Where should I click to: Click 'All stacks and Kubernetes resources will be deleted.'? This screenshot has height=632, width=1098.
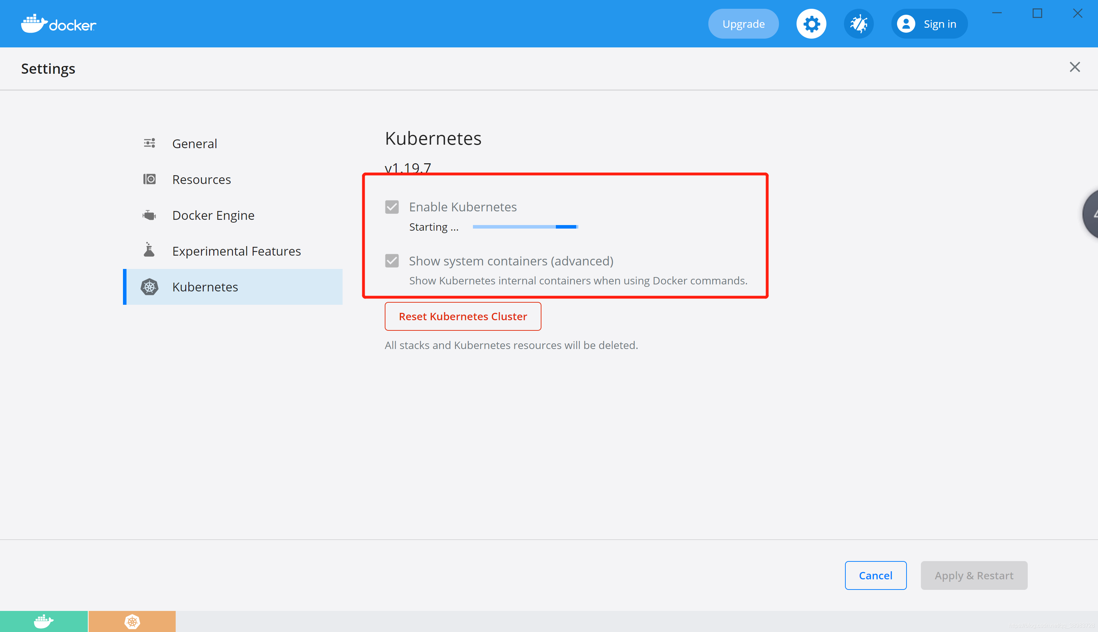511,345
